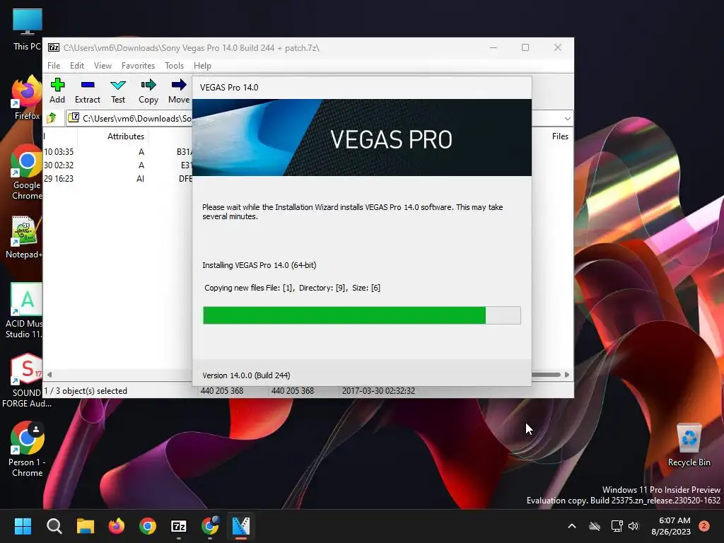Click the Copy toolbar icon
This screenshot has height=543, width=724.
click(148, 91)
